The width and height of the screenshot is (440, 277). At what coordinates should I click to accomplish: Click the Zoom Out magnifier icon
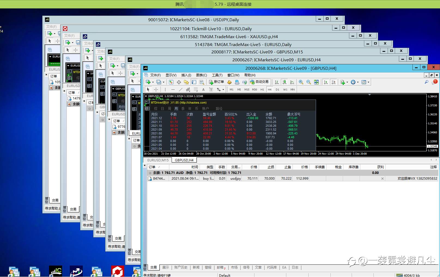pos(308,82)
